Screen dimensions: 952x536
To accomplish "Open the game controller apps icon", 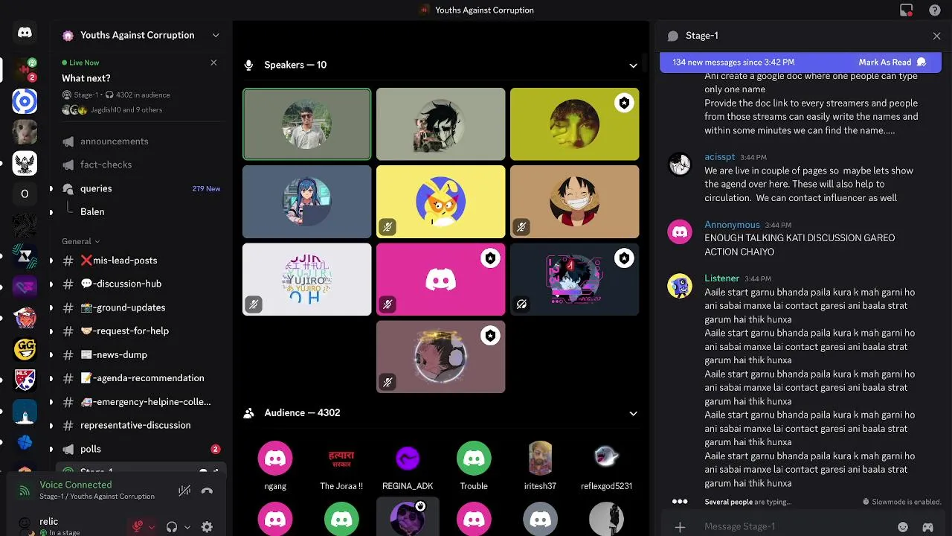I will click(928, 526).
